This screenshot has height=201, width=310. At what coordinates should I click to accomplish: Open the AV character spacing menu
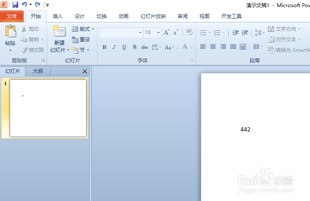click(x=156, y=47)
